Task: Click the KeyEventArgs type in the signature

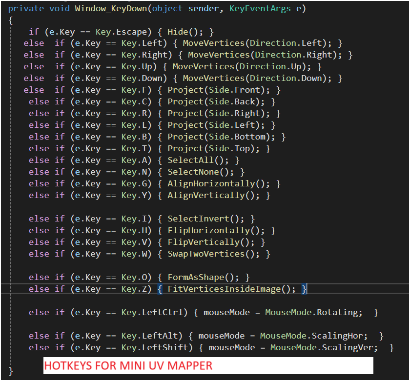Action: (260, 9)
